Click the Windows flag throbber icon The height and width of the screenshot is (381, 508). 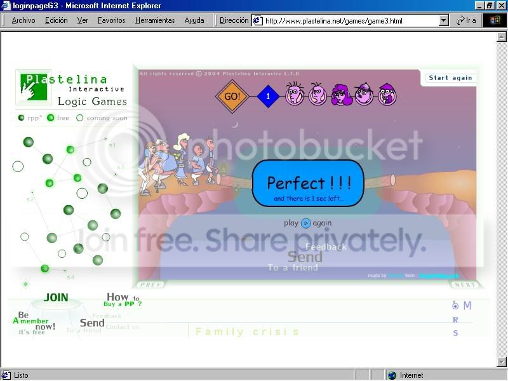coord(495,20)
